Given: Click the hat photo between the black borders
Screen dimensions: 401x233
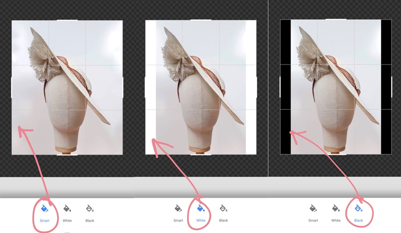Looking at the screenshot, I should (336, 87).
